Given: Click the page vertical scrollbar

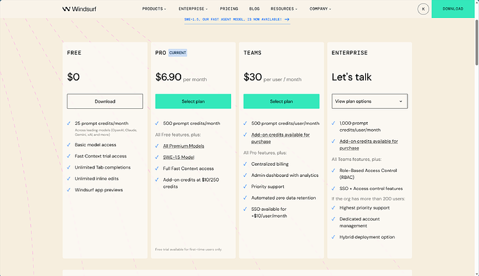Looking at the screenshot, I should click(x=476, y=42).
